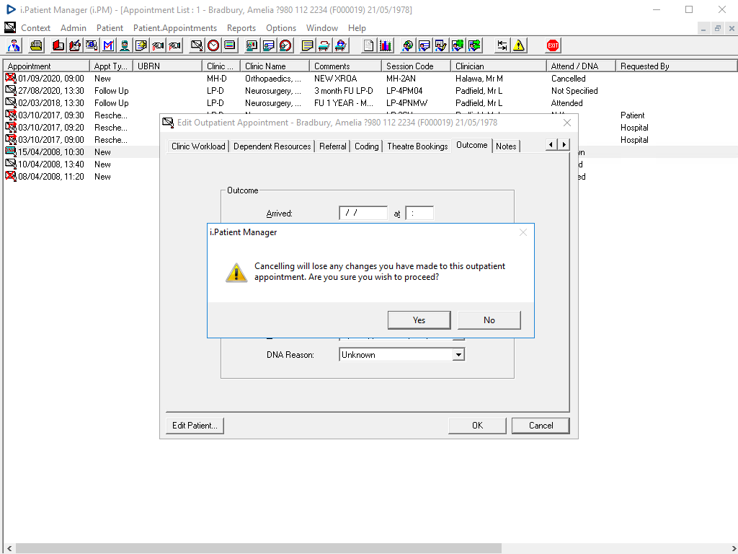This screenshot has height=554, width=738.
Task: Switch to the Dependent Resources tab
Action: click(x=272, y=146)
